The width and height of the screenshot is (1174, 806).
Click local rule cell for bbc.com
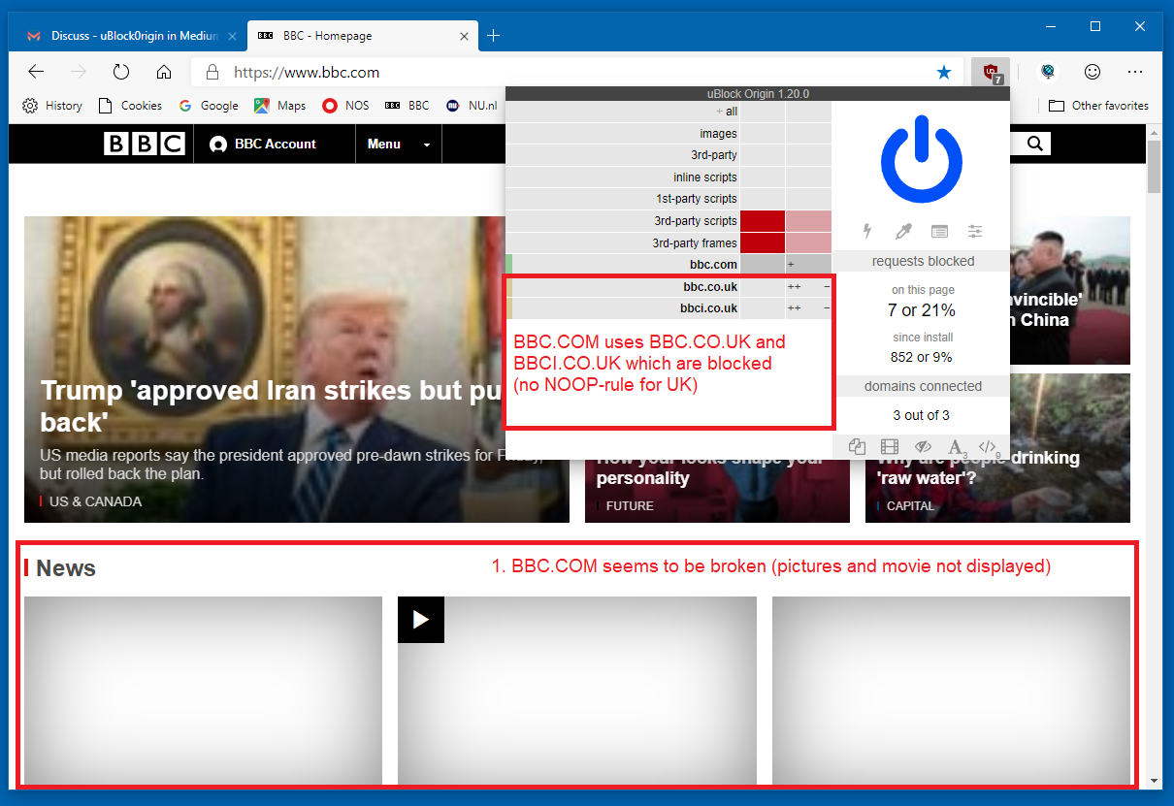[808, 265]
